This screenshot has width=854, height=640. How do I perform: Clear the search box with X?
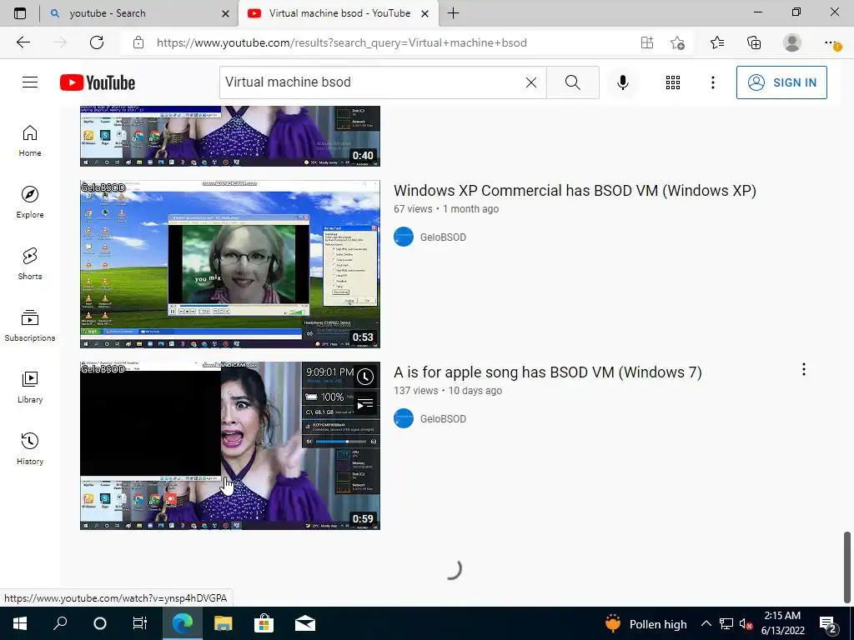[x=531, y=82]
